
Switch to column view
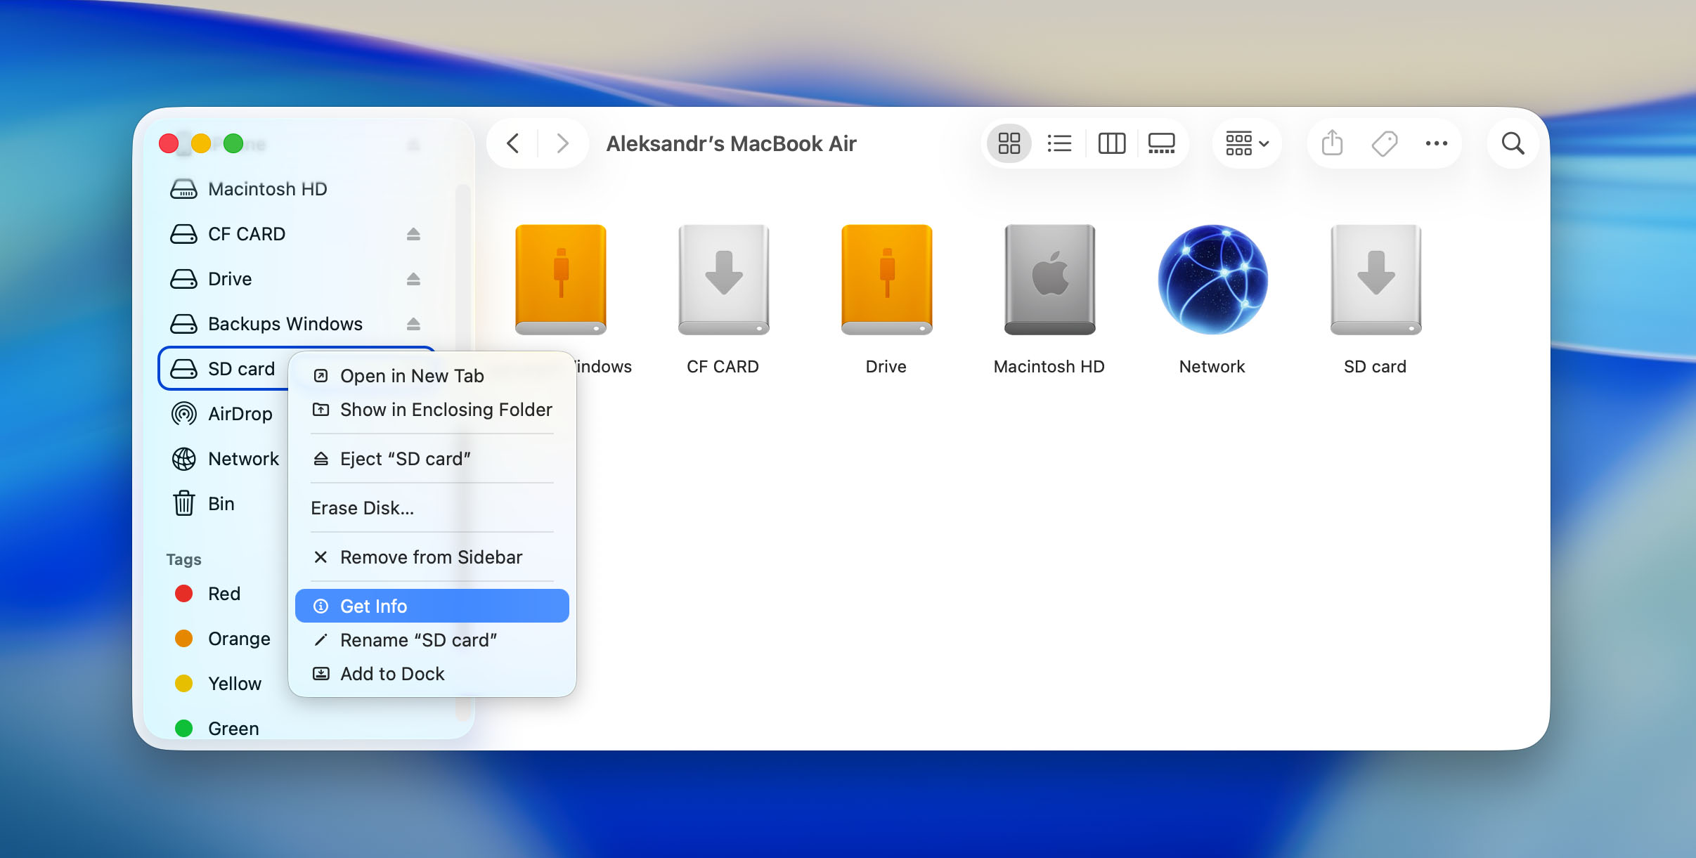click(1111, 143)
